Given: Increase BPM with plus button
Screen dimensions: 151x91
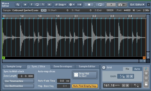Looking at the screenshot, I should pyautogui.click(x=127, y=85).
